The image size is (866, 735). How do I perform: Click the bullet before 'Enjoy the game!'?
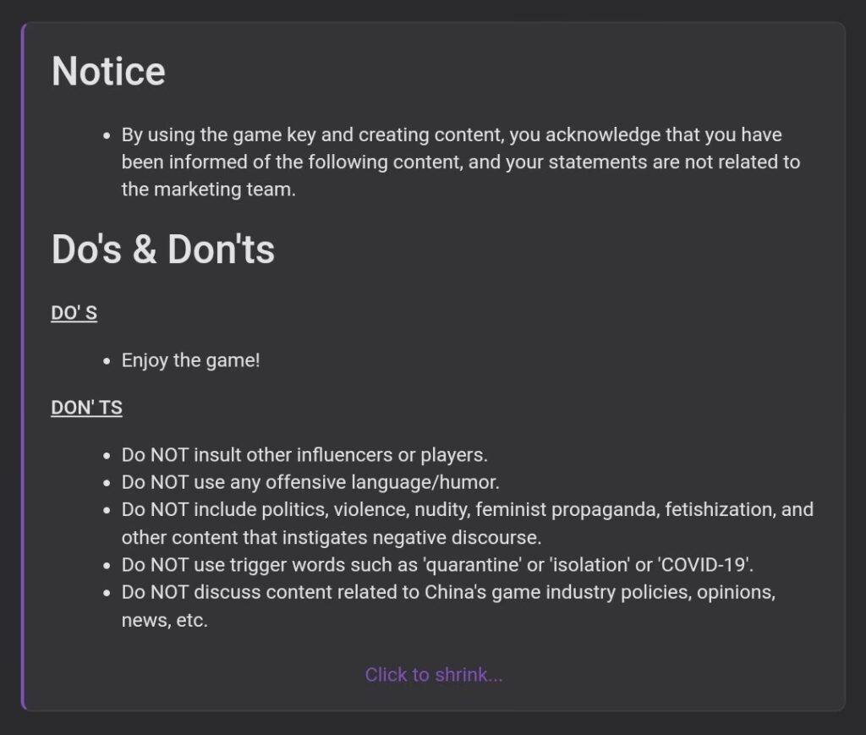click(107, 361)
